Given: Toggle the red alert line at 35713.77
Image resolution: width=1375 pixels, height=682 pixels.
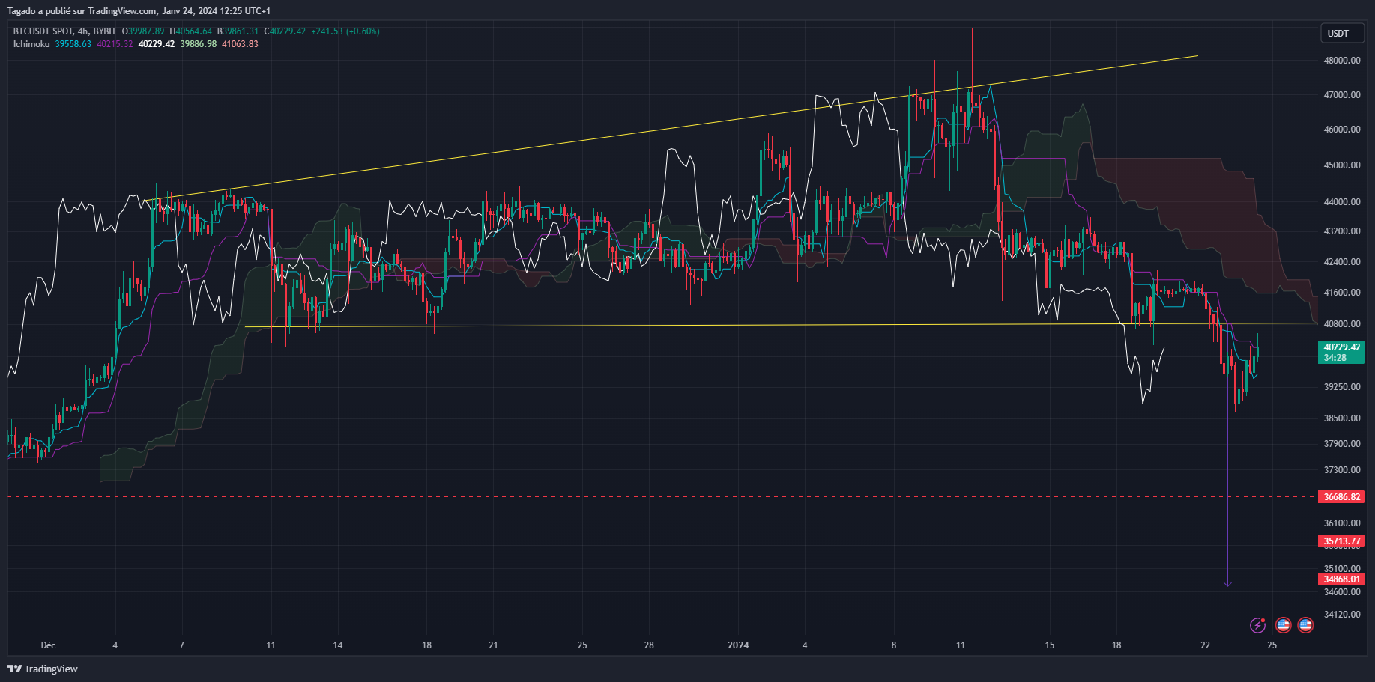Looking at the screenshot, I should (x=1342, y=541).
